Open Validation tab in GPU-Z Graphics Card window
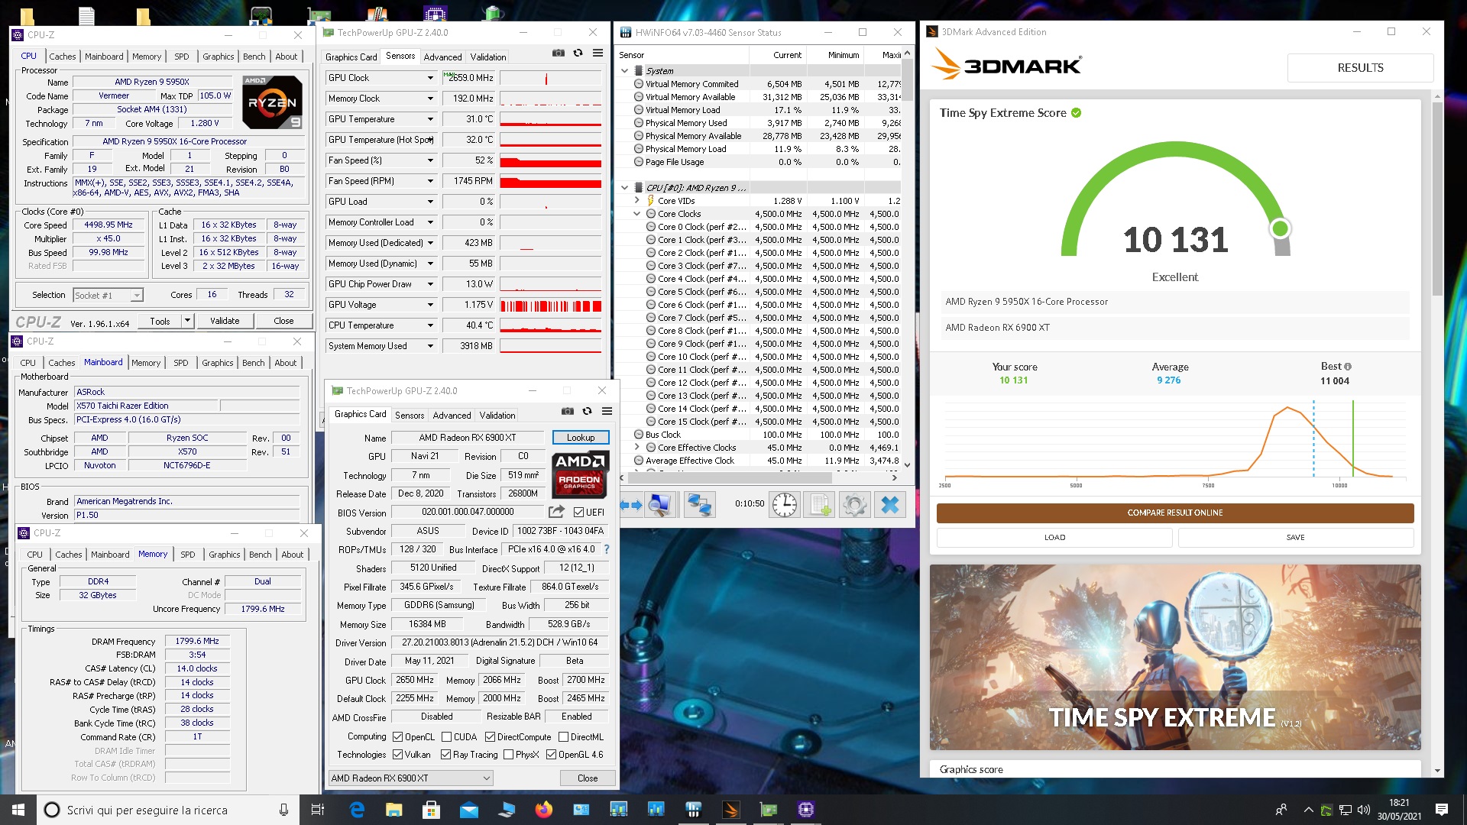Screen dimensions: 1467x825 tap(497, 416)
